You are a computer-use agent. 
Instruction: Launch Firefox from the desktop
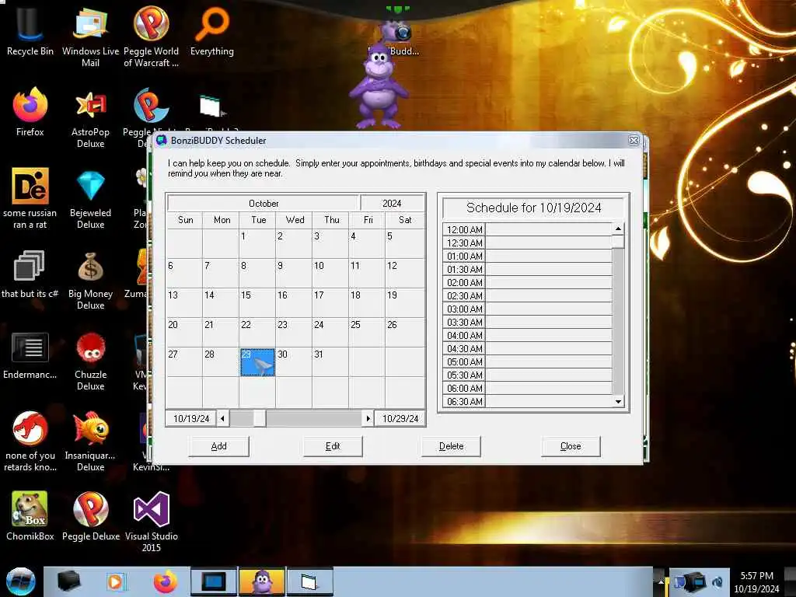click(x=30, y=112)
